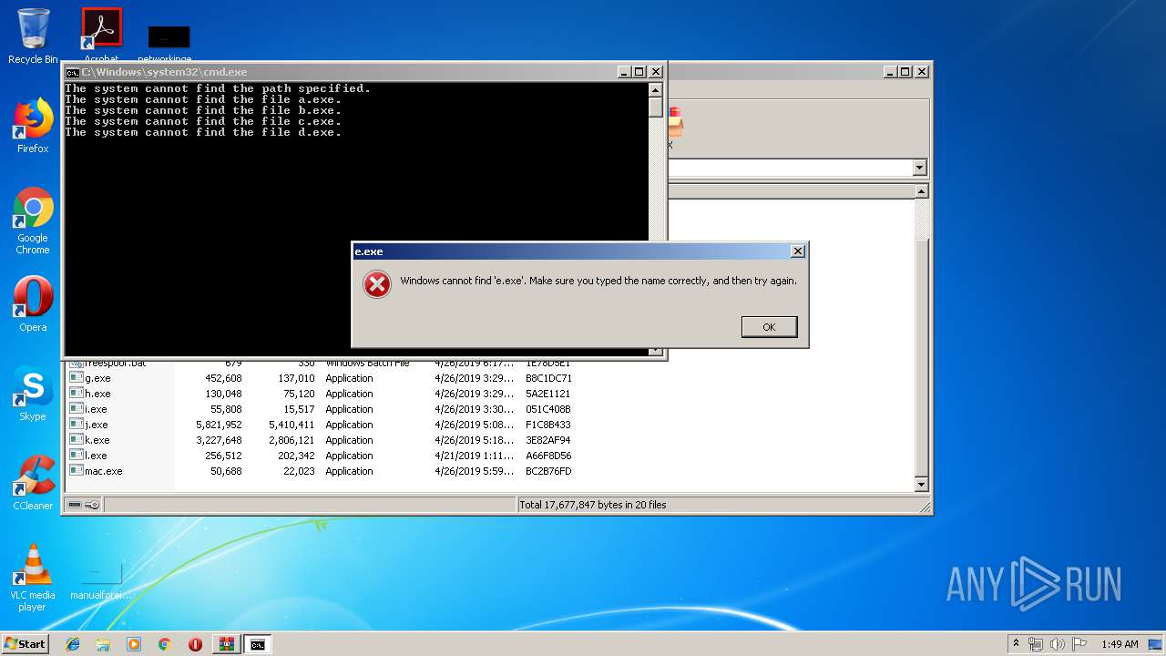The width and height of the screenshot is (1166, 656).
Task: Click the 'path specified' line in cmd
Action: pos(218,88)
